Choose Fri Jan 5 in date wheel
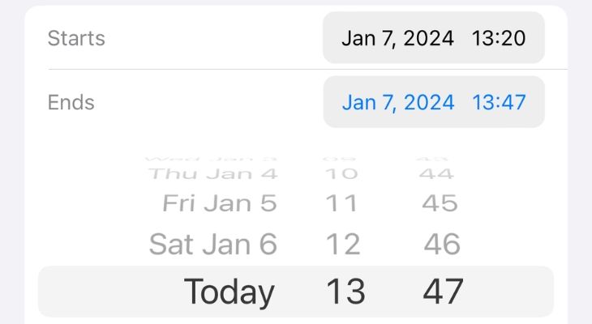Image resolution: width=592 pixels, height=324 pixels. [220, 203]
